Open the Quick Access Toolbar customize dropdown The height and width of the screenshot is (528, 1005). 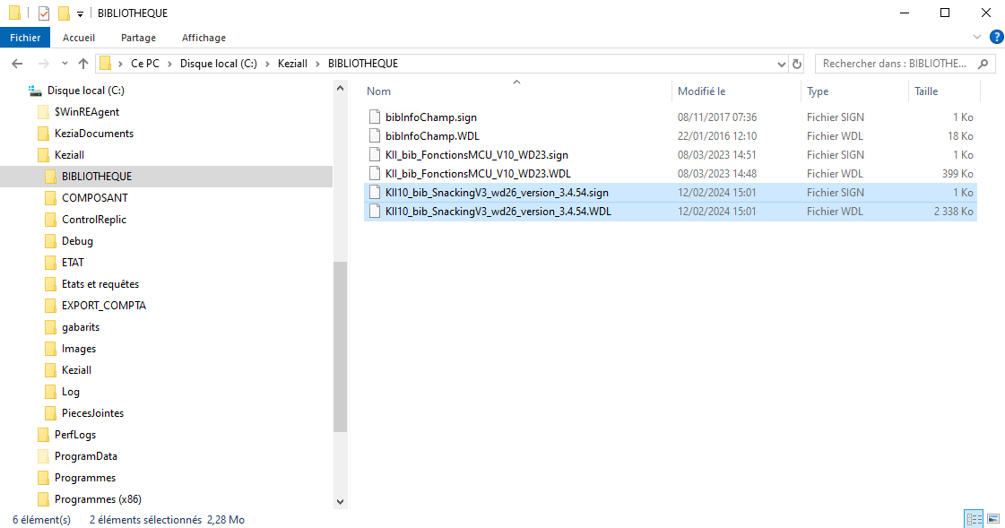[80, 14]
